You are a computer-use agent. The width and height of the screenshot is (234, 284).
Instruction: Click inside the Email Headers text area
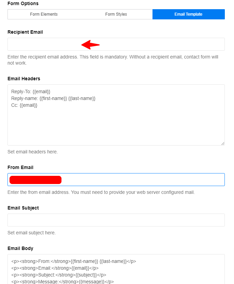(x=116, y=115)
